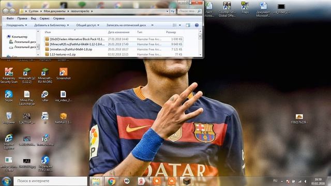Select the [minefan.ru]Faithful-64x64-1.8.zip file
331x186 pixels.
click(114, 50)
